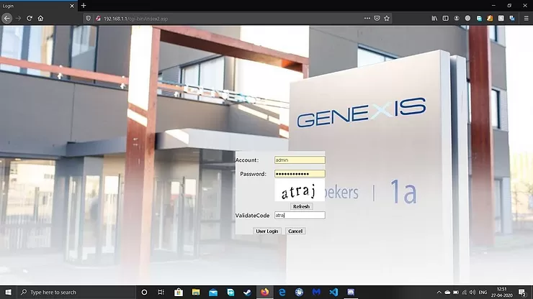This screenshot has width=533, height=299.
Task: Open the Firefox home page icon
Action: [x=40, y=18]
